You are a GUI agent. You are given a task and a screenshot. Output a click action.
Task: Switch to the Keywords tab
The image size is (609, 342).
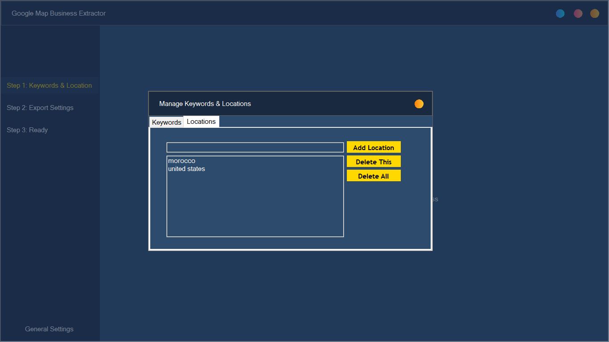coord(166,122)
